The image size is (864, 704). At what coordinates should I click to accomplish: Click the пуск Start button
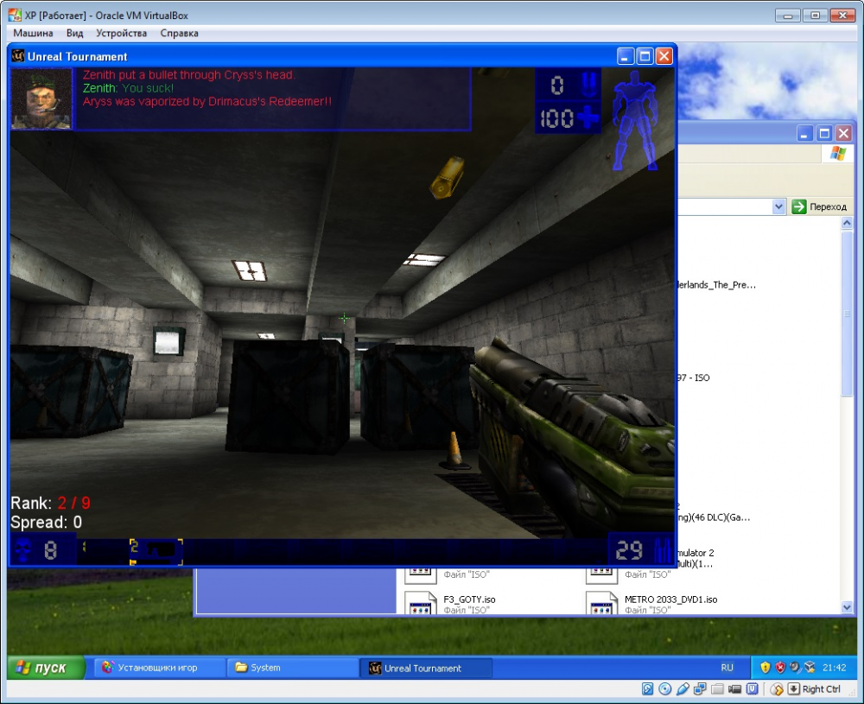pyautogui.click(x=47, y=668)
